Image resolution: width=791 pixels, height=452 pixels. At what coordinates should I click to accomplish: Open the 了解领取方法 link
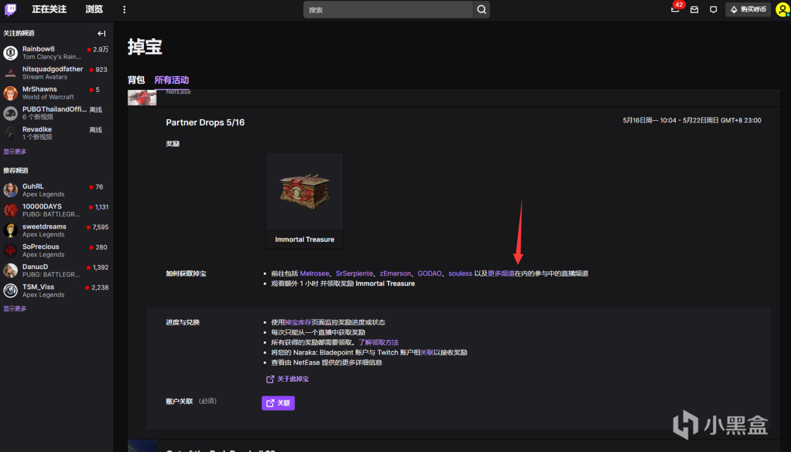tap(378, 342)
